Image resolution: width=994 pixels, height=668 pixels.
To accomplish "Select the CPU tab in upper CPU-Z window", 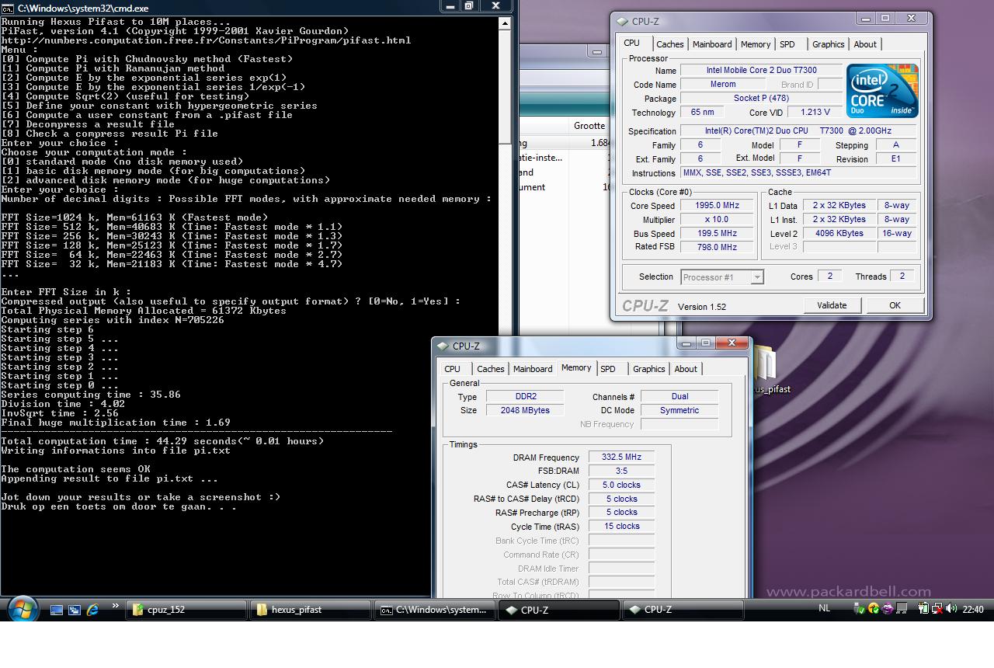I will [632, 43].
